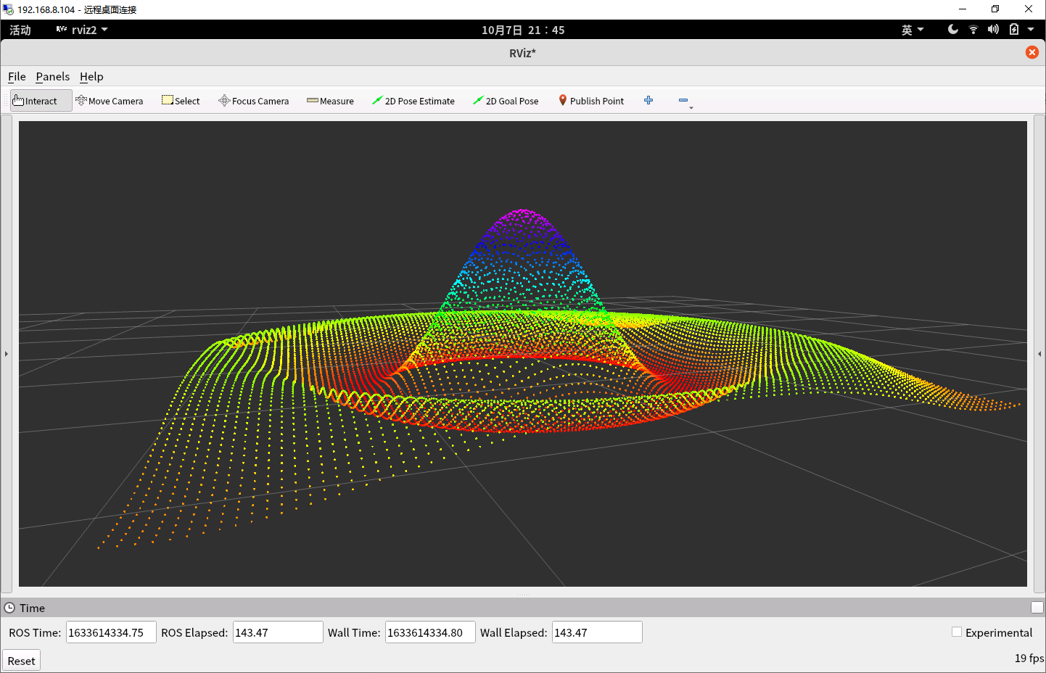Click the volume speaker icon
The width and height of the screenshot is (1046, 673).
(x=993, y=30)
